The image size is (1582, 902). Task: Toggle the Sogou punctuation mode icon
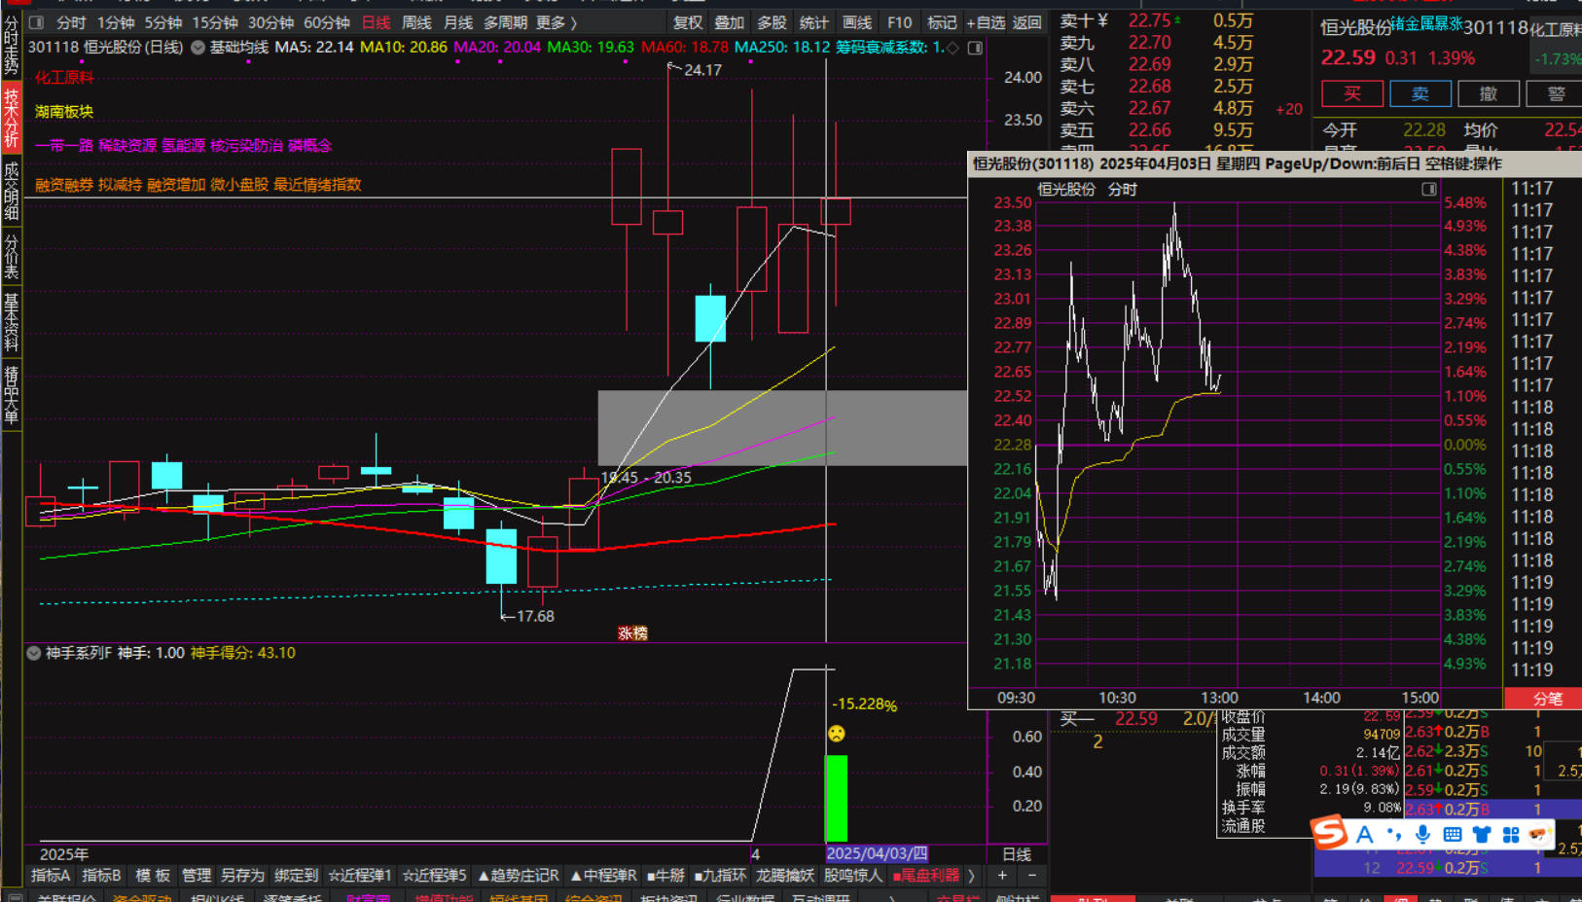(x=1394, y=834)
